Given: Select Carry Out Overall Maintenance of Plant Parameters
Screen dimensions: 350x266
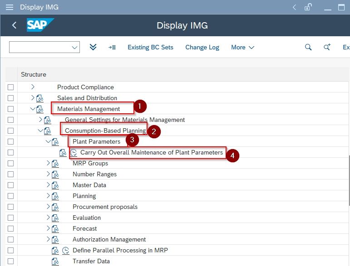Looking at the screenshot, I should pos(152,153).
